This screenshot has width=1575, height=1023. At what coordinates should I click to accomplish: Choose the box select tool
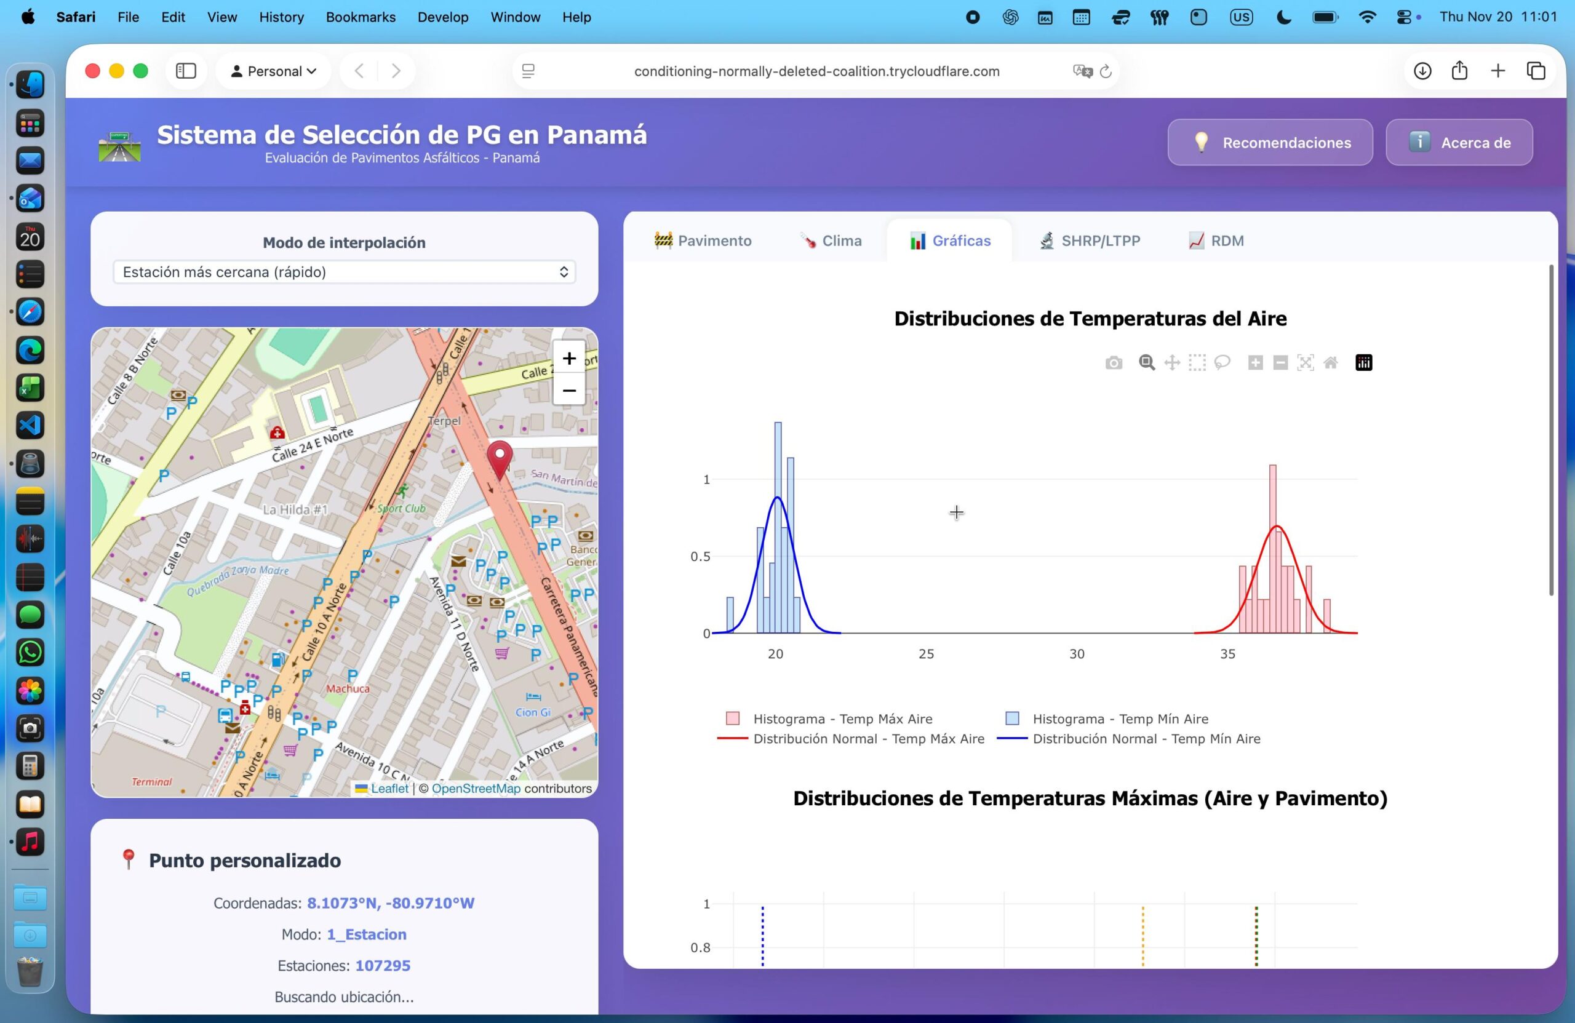[x=1197, y=362]
